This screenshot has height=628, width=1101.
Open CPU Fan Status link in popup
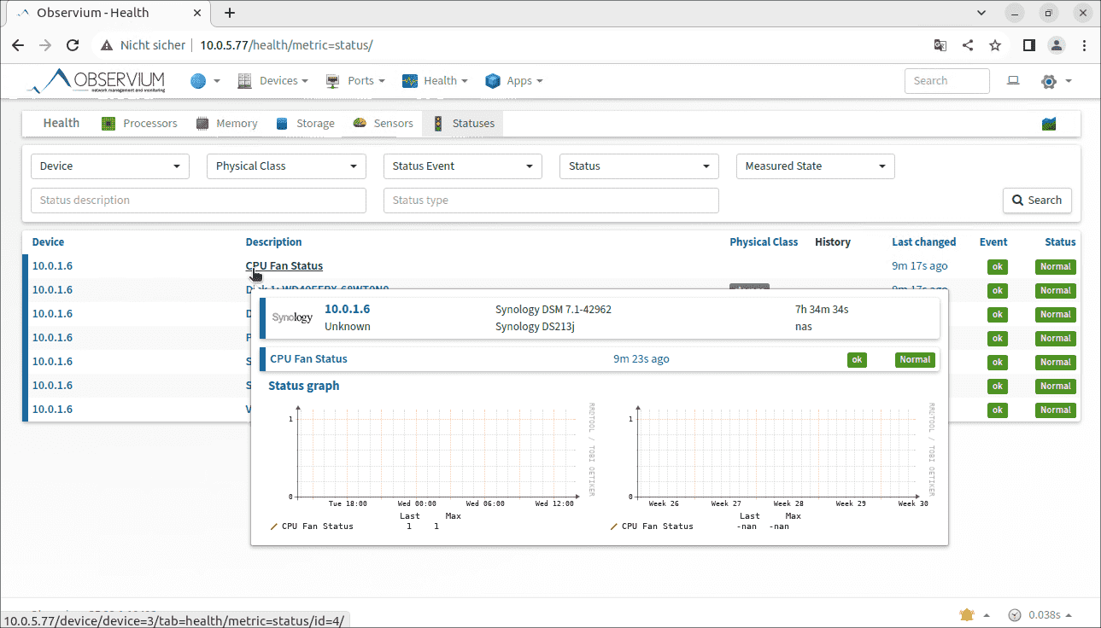[308, 359]
